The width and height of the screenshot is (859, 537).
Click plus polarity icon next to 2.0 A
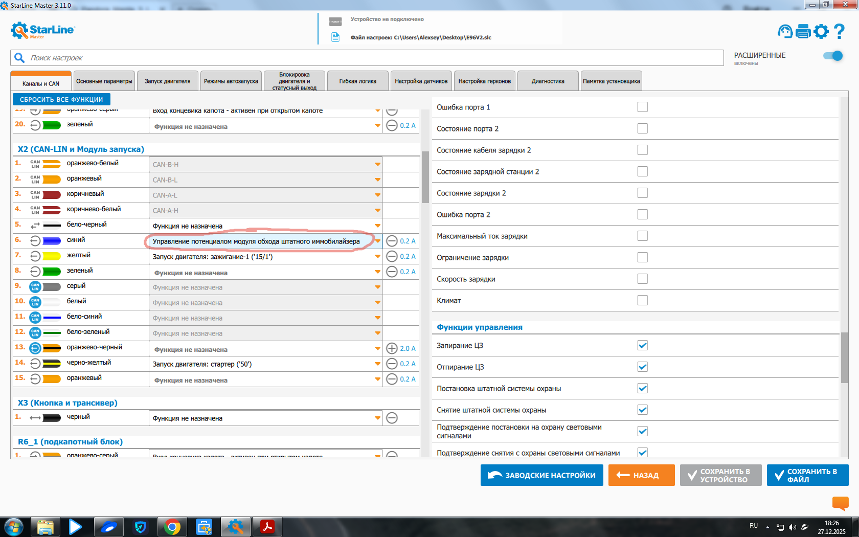(392, 348)
